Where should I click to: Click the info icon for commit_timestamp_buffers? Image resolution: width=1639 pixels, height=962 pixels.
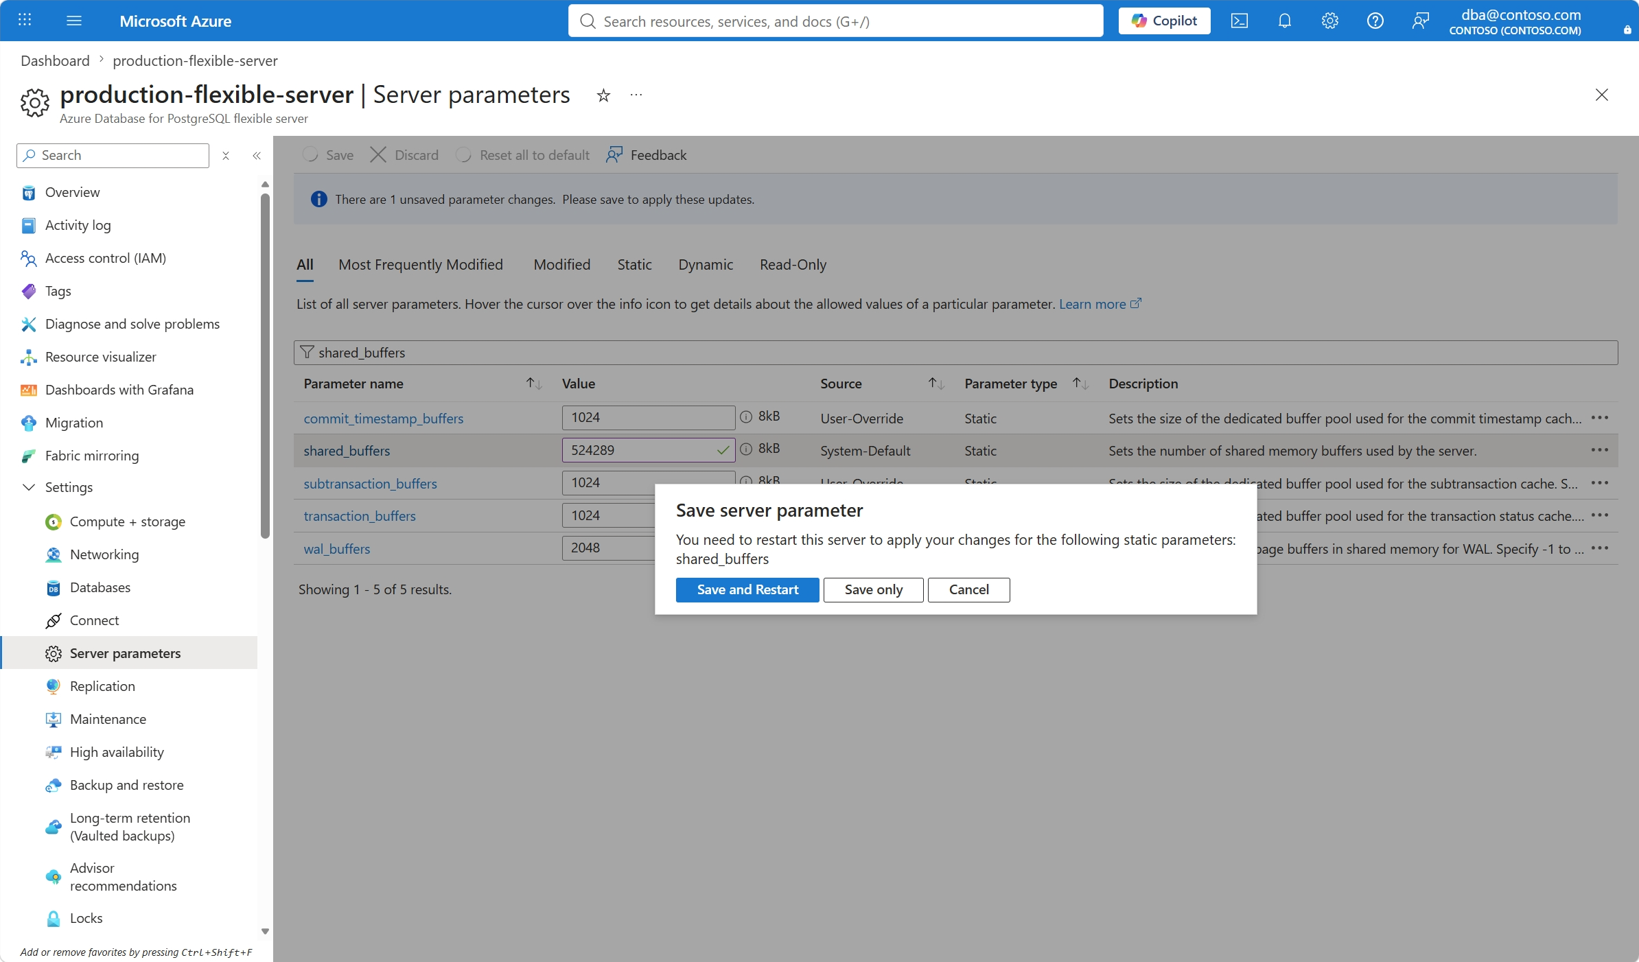click(x=746, y=417)
